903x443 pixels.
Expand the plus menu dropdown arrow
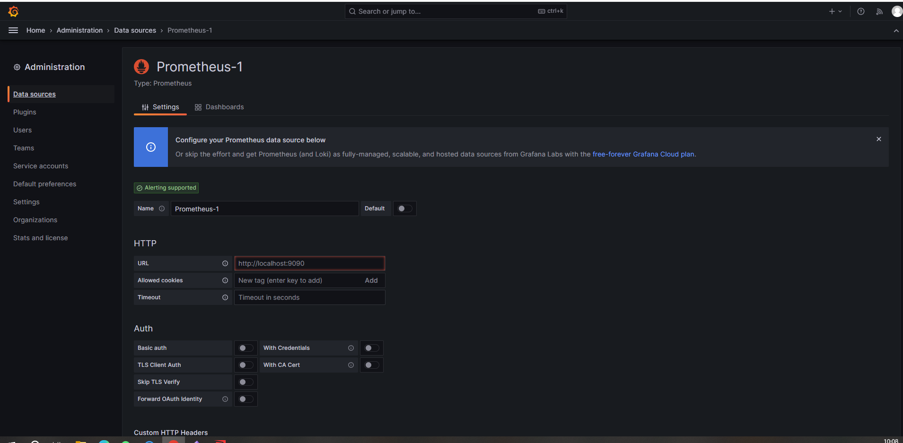[x=840, y=11]
